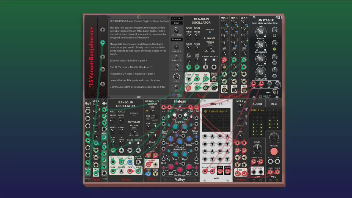This screenshot has width=352, height=198.
Task: Click the CLOCK jack on bottom Benjolin
Action: 138,162
